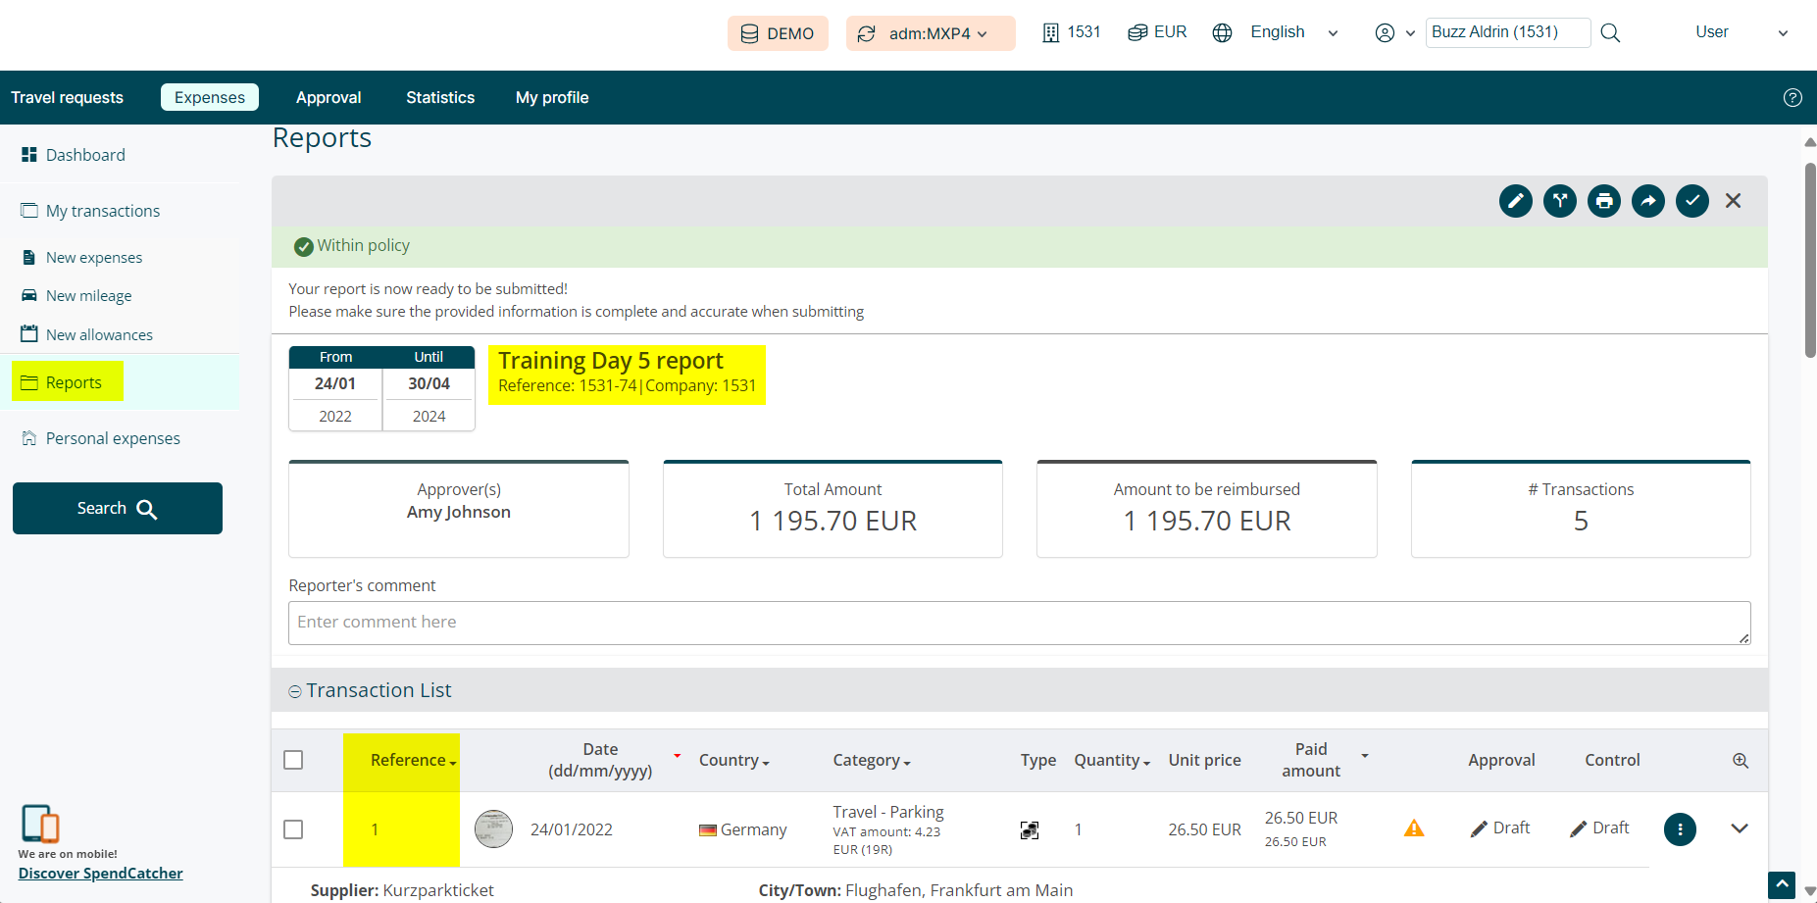Screen dimensions: 1817x903
Task: Open three-dot actions menu for transaction 1
Action: pyautogui.click(x=1680, y=829)
